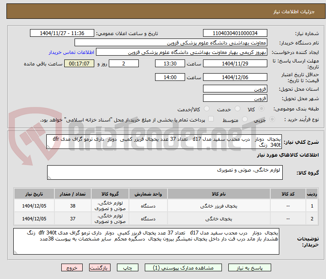Click the countdown timer 00:17:07
Viewport: 326px width, 279px height.
[79, 64]
